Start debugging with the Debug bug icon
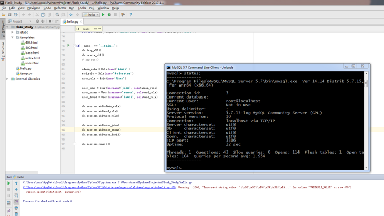 pos(109,15)
